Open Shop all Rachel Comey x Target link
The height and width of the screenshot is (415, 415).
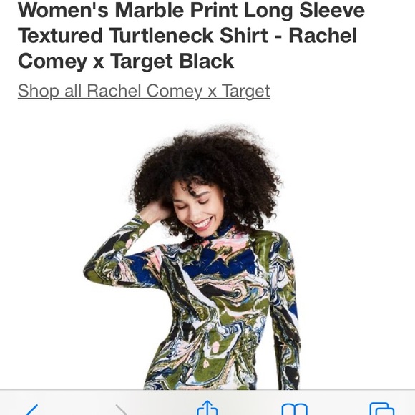click(x=144, y=91)
